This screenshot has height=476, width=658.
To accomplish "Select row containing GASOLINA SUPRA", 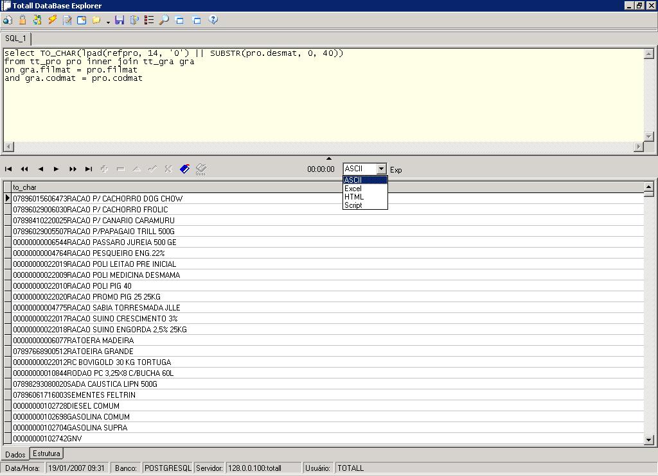I will pyautogui.click(x=327, y=427).
